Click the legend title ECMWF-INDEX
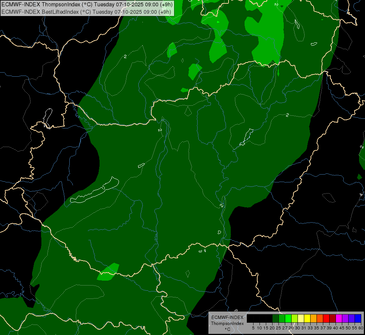The image size is (365, 335). tap(227, 318)
